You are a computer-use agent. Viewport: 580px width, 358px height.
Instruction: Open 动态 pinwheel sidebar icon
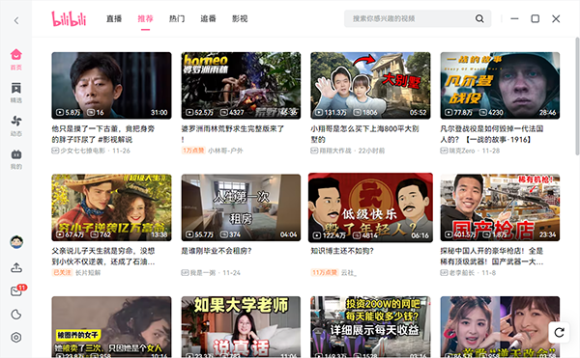(15, 125)
